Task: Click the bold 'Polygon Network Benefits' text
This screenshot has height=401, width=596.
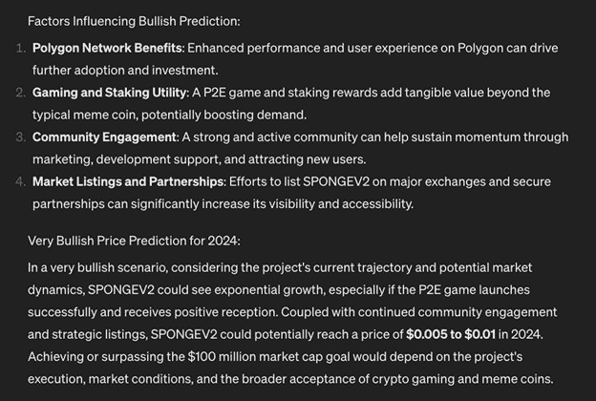Action: tap(107, 48)
